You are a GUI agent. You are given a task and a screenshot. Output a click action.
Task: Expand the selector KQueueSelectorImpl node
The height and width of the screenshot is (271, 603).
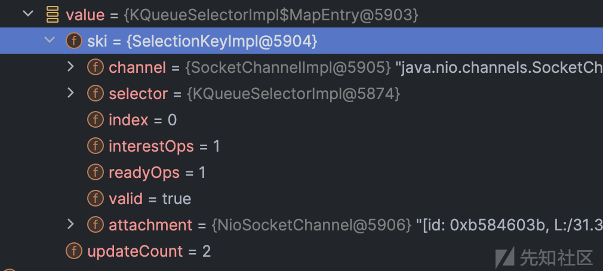click(x=70, y=93)
